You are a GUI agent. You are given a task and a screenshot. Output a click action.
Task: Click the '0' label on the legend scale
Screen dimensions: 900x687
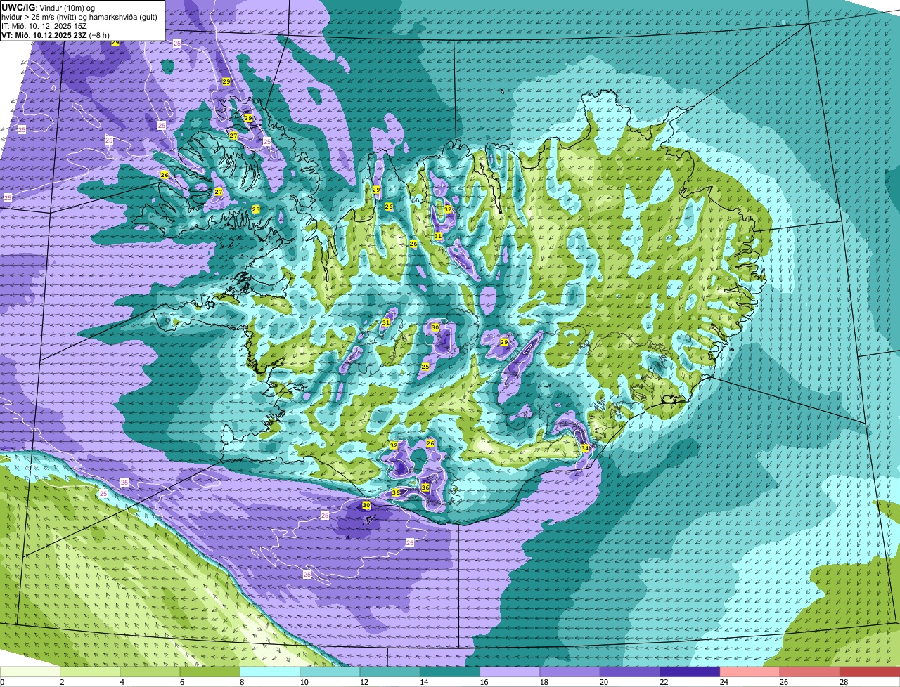(2, 682)
